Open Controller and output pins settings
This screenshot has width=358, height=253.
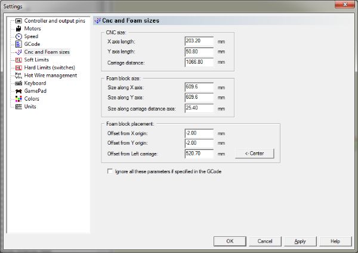(x=54, y=21)
